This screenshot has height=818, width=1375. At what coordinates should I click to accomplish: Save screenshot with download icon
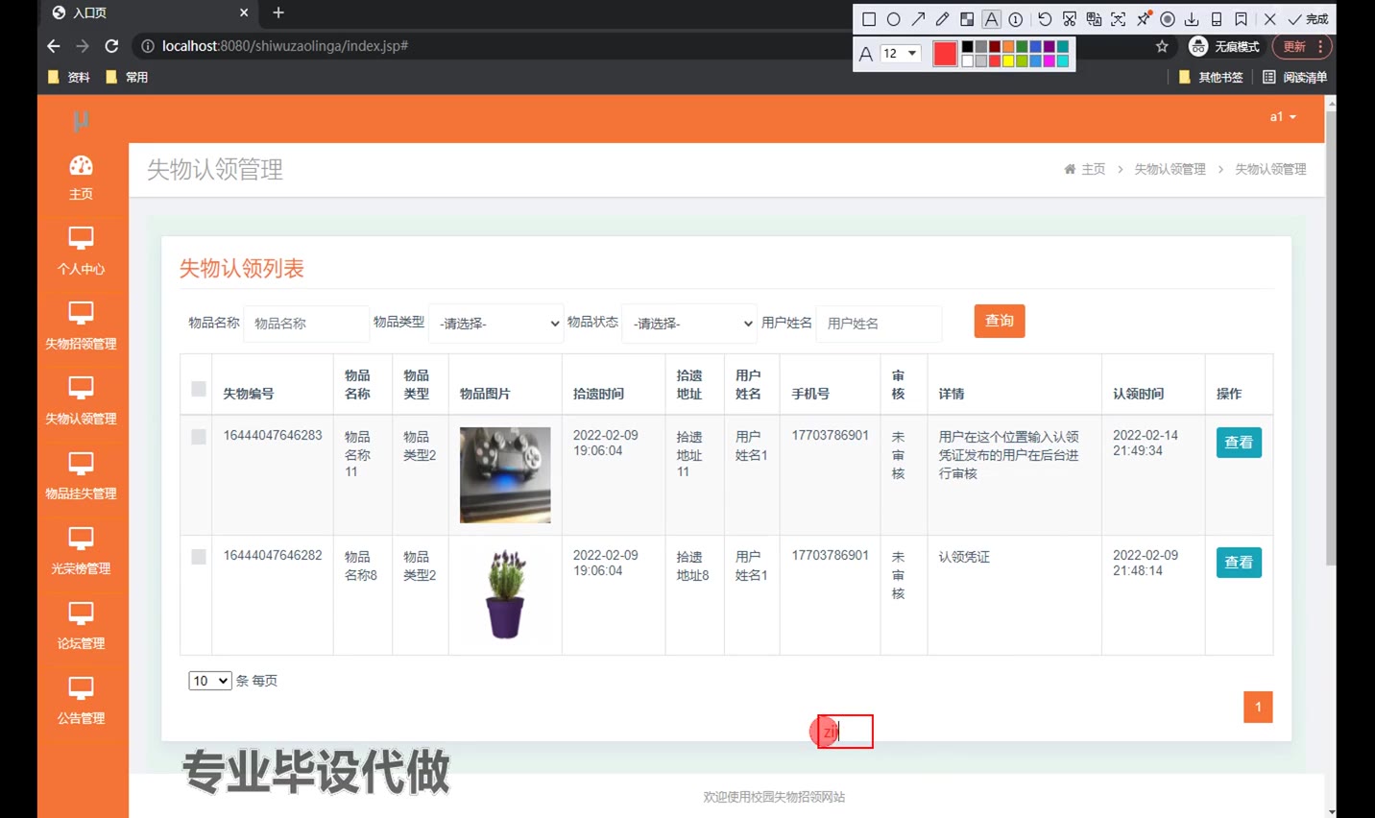(x=1192, y=19)
